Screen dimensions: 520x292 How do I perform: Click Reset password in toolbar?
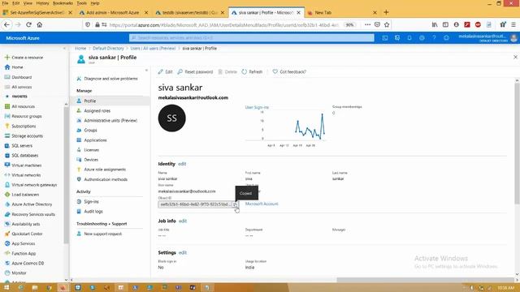195,72
